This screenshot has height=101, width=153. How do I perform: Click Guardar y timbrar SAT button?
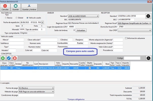tap(29, 7)
